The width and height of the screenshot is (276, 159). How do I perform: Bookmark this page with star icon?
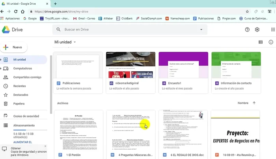pos(247,11)
